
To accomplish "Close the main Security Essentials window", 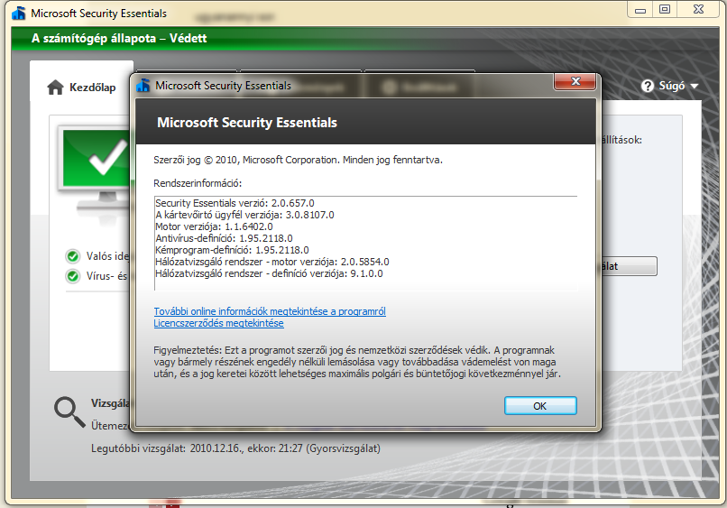I will tap(699, 9).
